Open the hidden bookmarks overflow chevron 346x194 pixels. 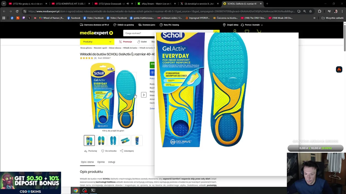pos(314,18)
